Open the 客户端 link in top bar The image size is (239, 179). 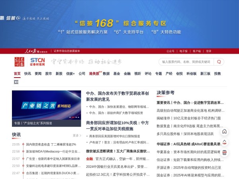click(x=197, y=51)
